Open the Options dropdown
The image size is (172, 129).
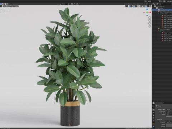(x=148, y=4)
